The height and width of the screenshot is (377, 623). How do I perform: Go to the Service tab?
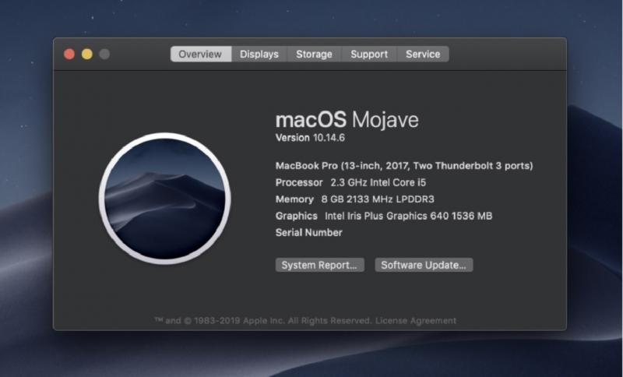[x=423, y=54]
